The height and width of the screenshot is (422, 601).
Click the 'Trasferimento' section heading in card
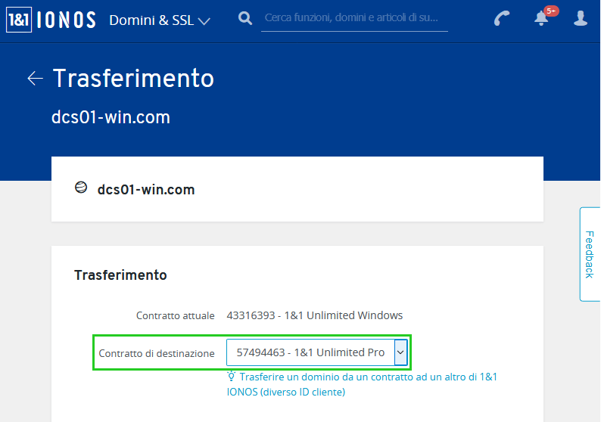tap(120, 275)
